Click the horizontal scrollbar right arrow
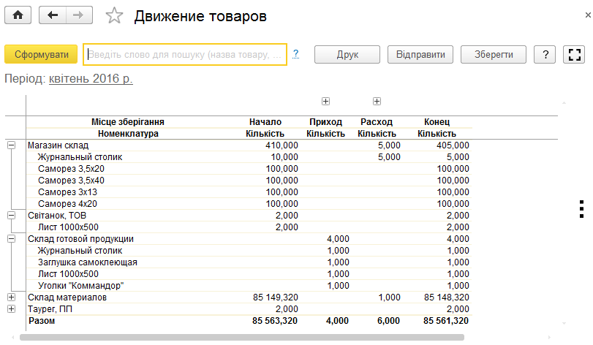 (548, 337)
